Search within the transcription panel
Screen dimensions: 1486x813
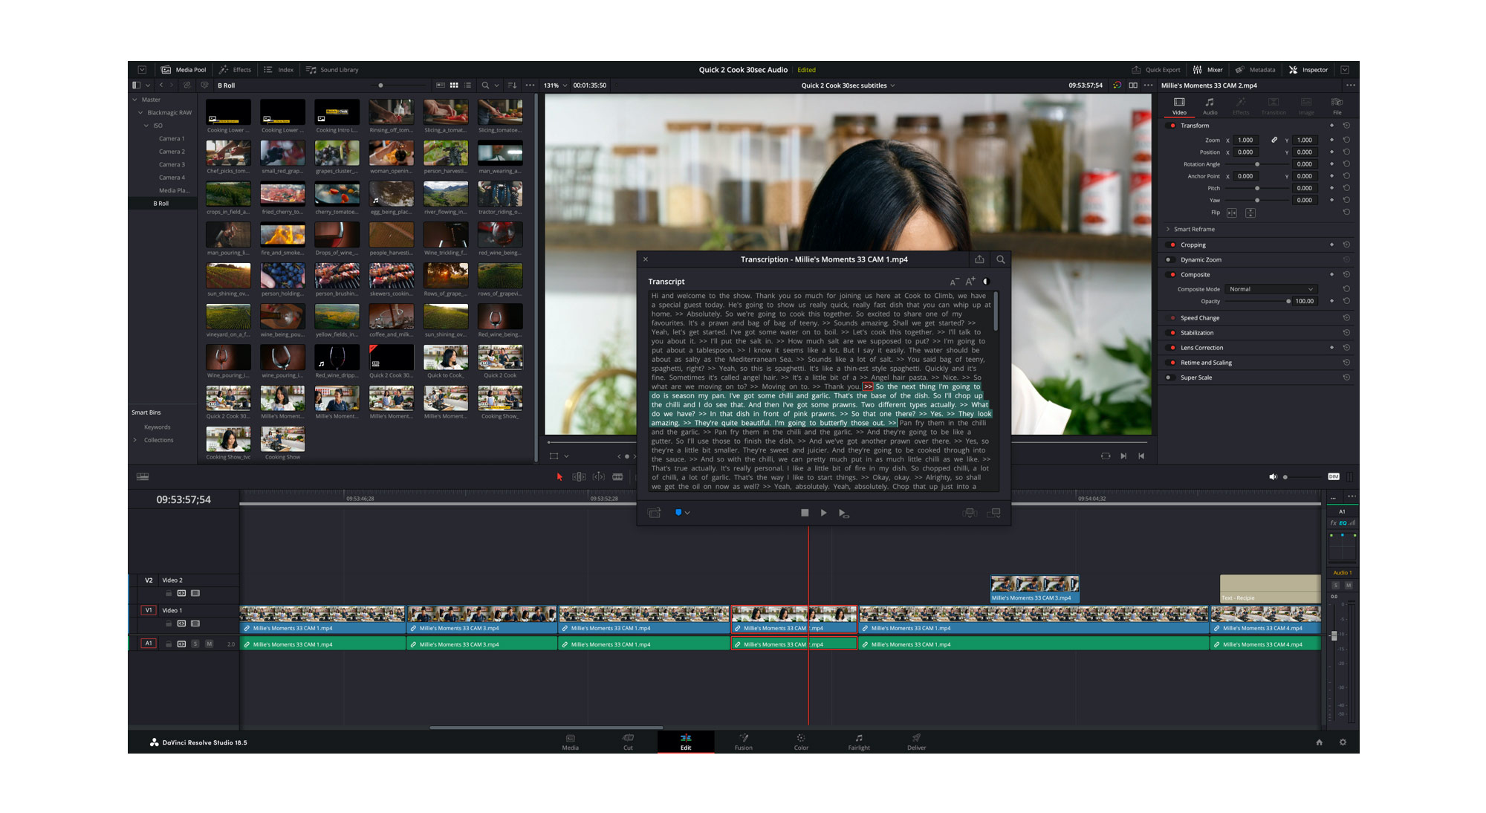(x=1000, y=259)
